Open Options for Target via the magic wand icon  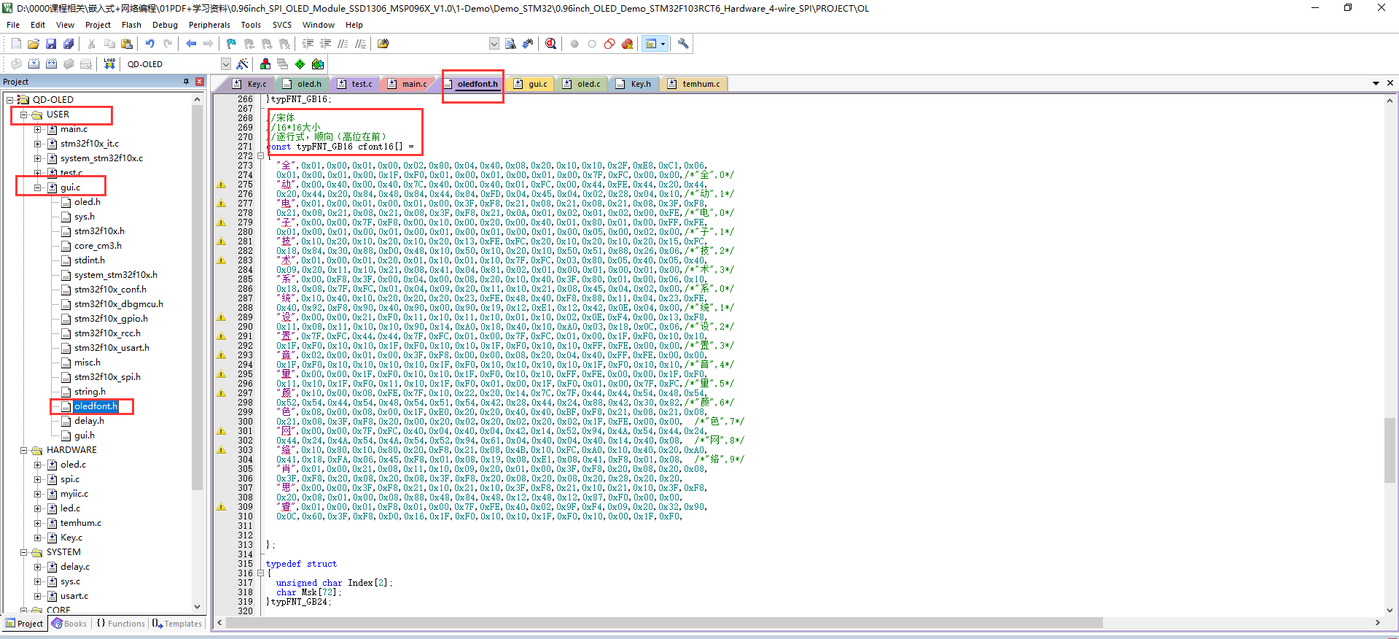tap(243, 64)
